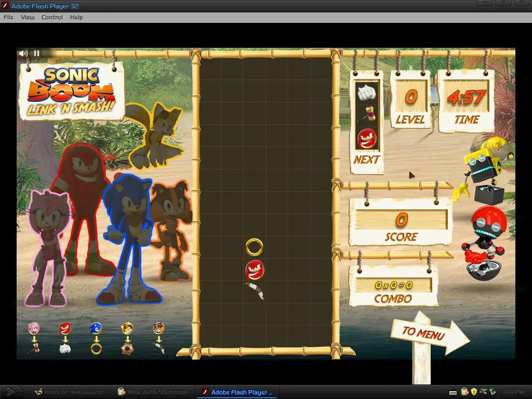Click the SCORE board showing 0
This screenshot has height=399, width=532.
click(401, 222)
